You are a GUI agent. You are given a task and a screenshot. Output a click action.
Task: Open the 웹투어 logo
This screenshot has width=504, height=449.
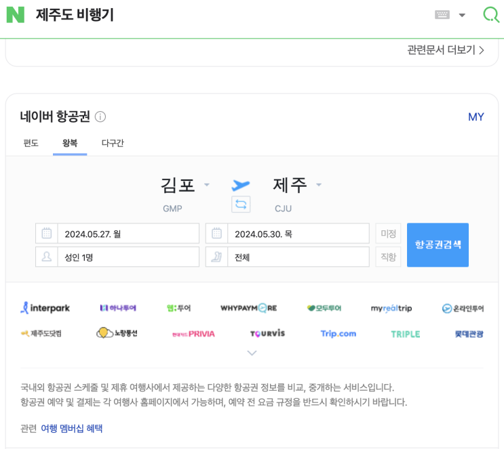(178, 307)
